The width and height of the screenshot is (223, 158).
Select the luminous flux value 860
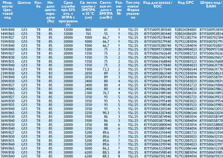88,29
